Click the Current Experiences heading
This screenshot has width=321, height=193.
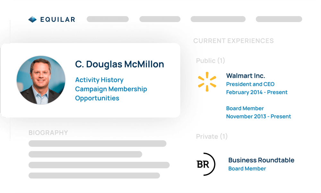[x=233, y=41]
